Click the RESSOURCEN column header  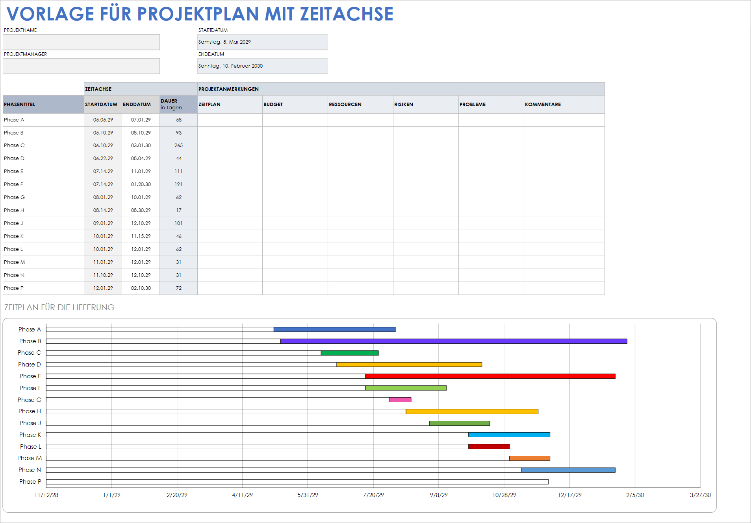pos(361,105)
